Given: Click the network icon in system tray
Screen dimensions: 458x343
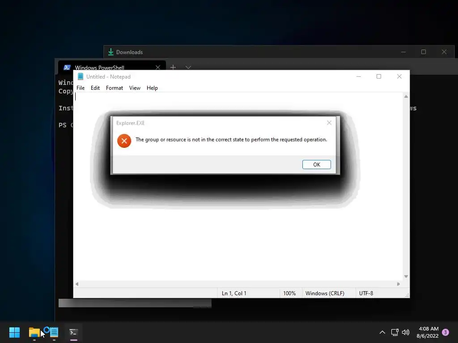Looking at the screenshot, I should (x=394, y=332).
